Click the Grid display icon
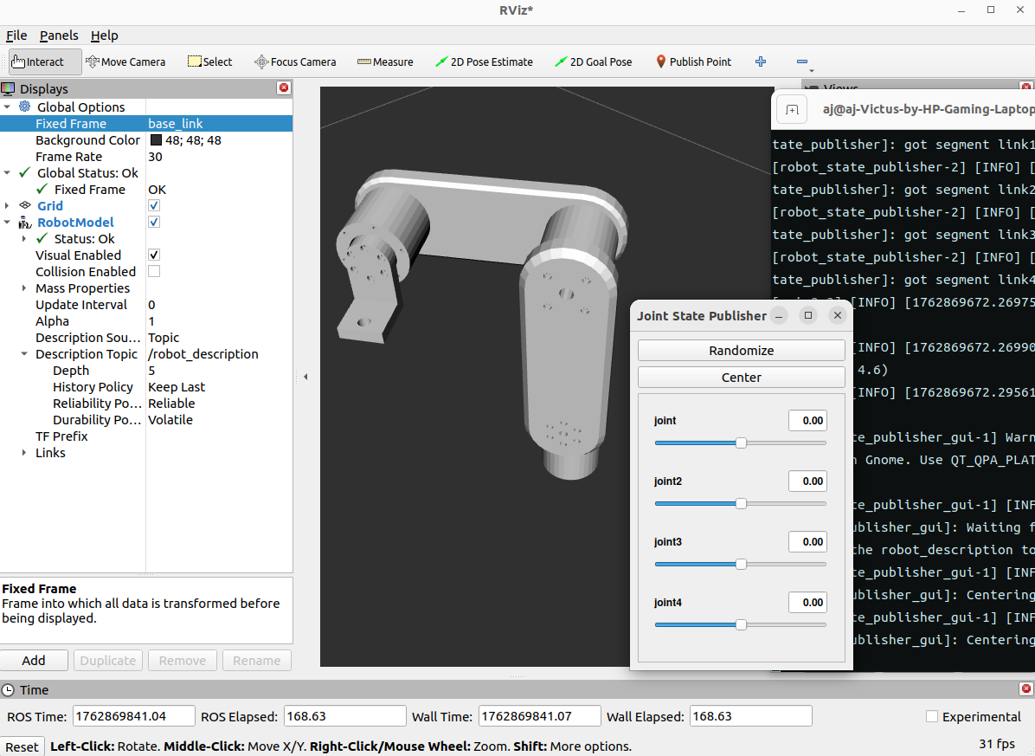The height and width of the screenshot is (756, 1035). [25, 205]
